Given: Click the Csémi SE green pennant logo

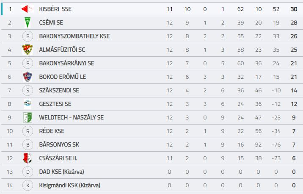Looking at the screenshot, I should [28, 22].
